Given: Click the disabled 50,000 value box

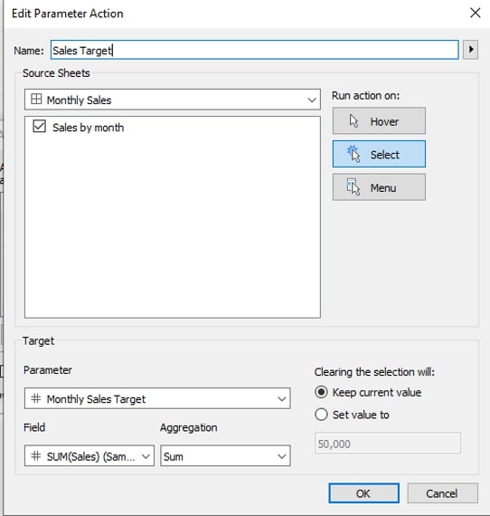Looking at the screenshot, I should pyautogui.click(x=388, y=444).
